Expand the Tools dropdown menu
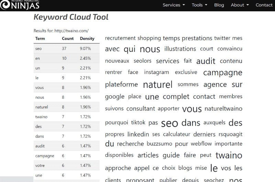Screen dimensions: 275x182 199,5
